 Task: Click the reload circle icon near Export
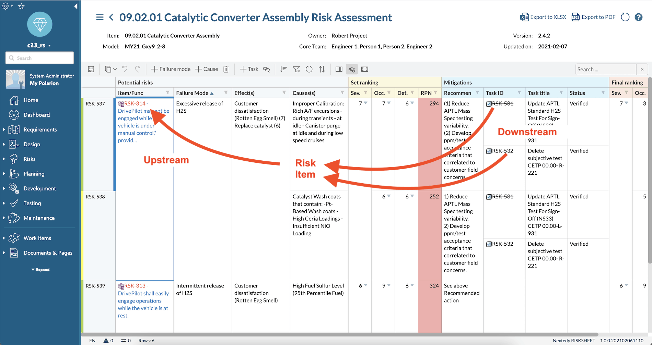(625, 17)
